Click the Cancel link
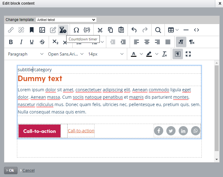Viewport: 223px width, 177px height. [x=28, y=171]
